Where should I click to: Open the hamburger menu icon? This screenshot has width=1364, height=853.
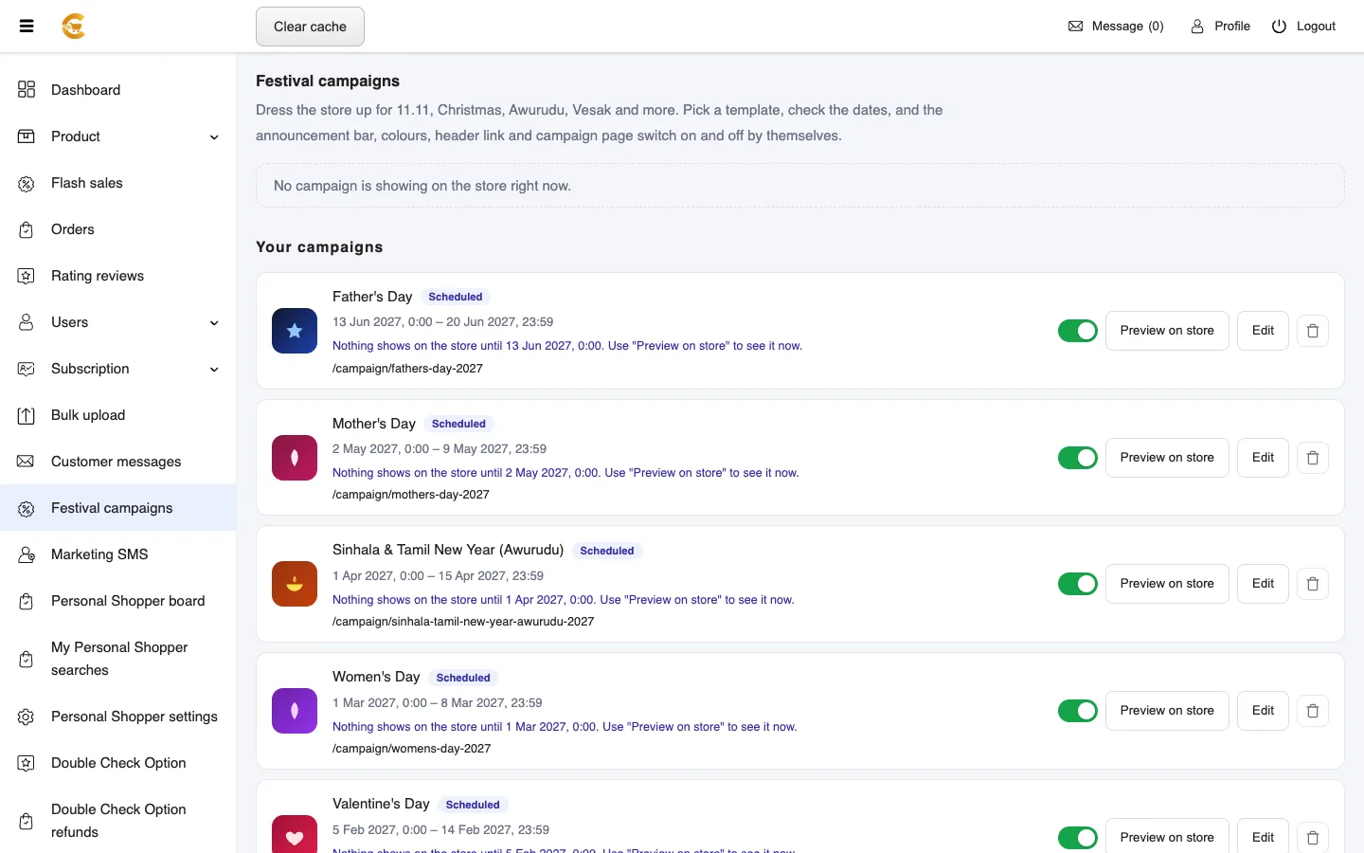point(27,27)
